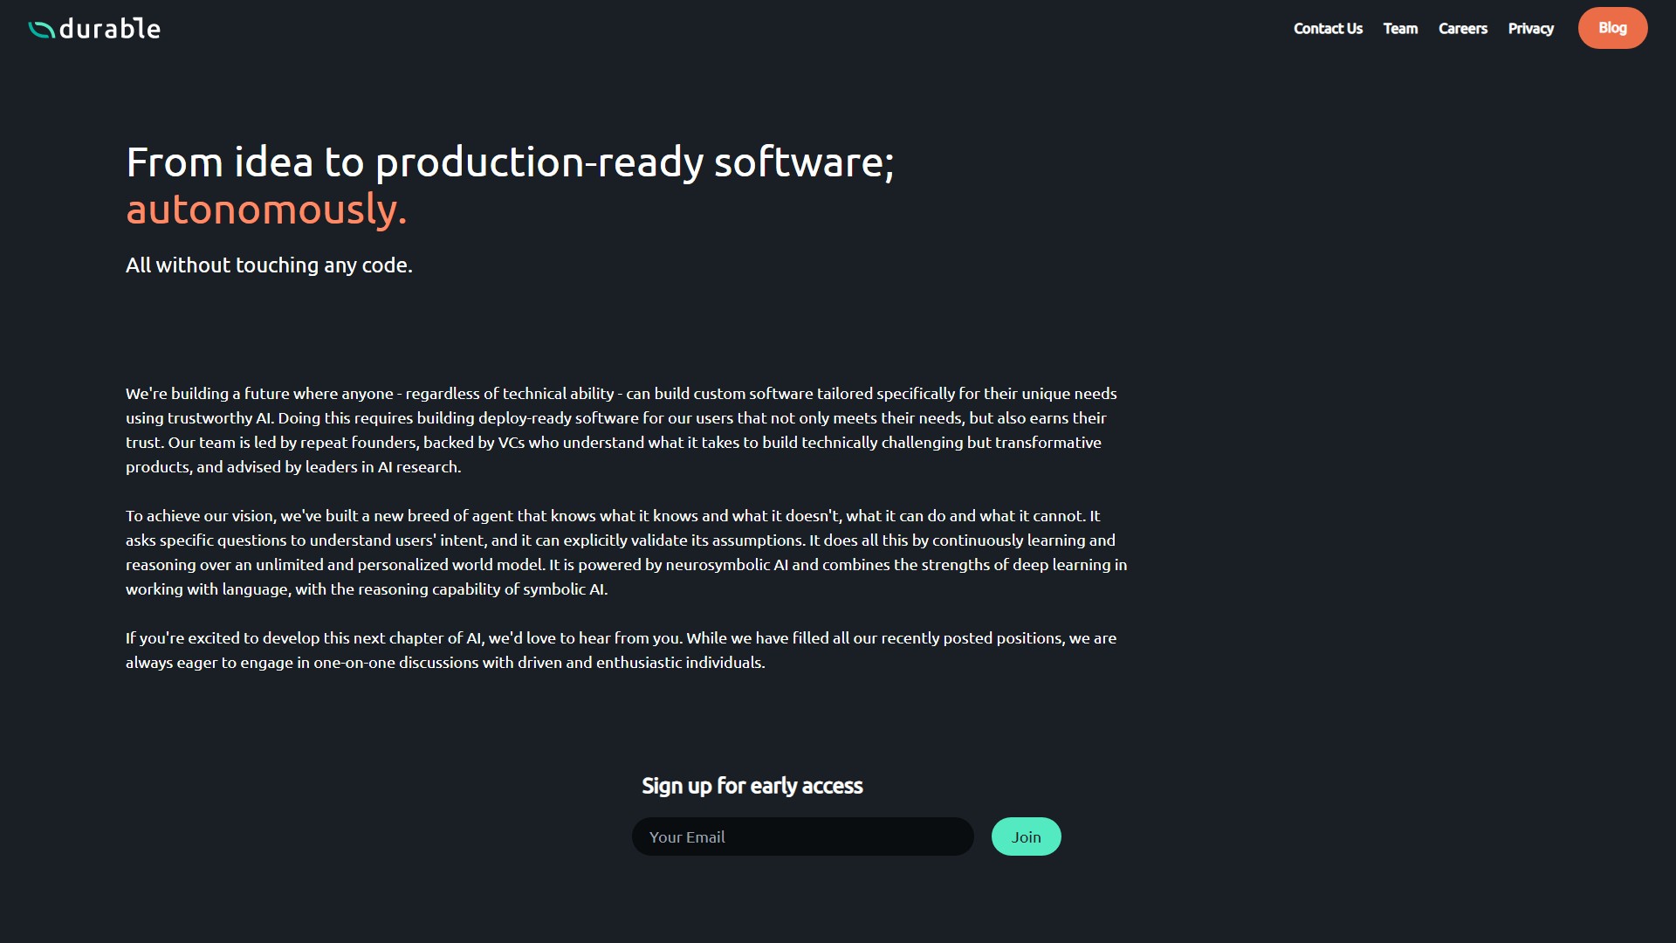This screenshot has width=1676, height=943.
Task: Click the 'From idea to production-ready software' headline
Action: pyautogui.click(x=510, y=162)
